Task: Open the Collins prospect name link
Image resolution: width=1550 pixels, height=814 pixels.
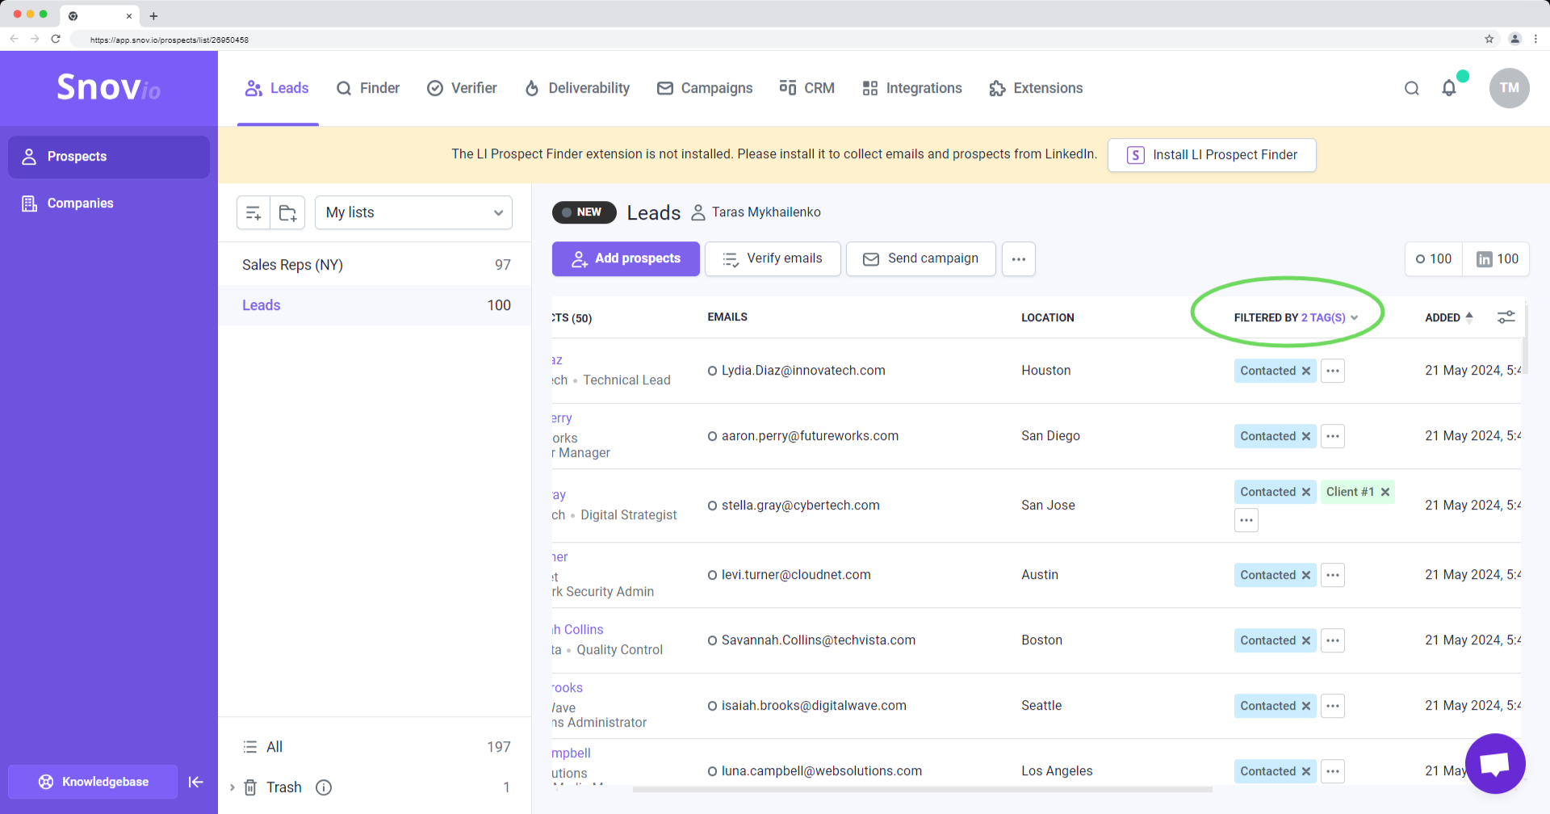Action: point(578,630)
